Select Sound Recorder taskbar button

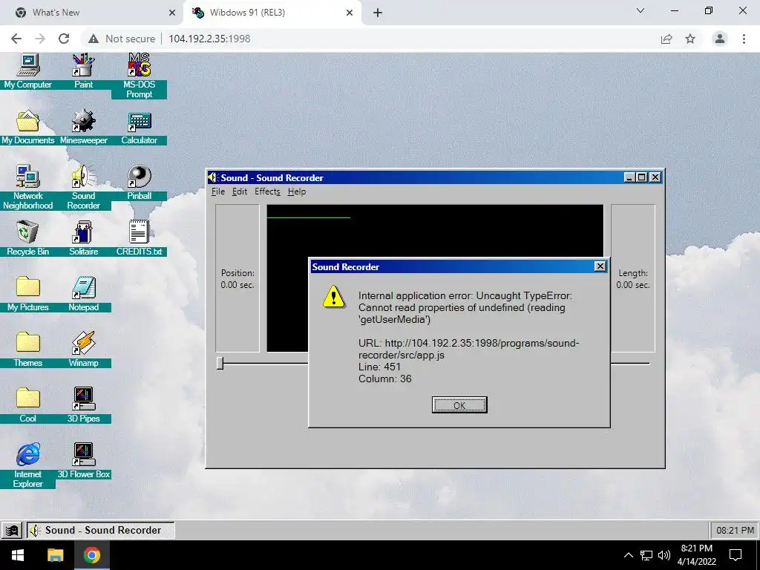[x=100, y=530]
